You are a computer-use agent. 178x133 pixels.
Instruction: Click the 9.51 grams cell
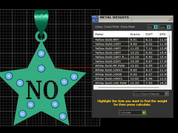pos(136,40)
